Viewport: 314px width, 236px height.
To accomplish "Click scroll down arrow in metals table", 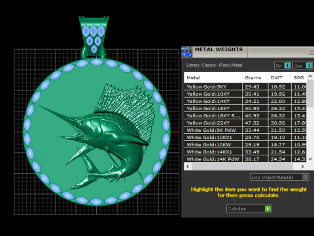I will pos(310,159).
